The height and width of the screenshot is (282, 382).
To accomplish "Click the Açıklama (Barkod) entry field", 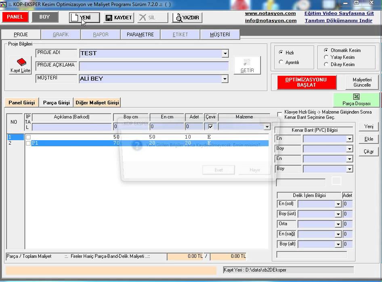I will click(x=71, y=126).
